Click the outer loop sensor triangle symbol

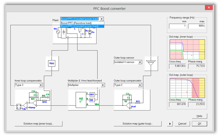point(150,62)
